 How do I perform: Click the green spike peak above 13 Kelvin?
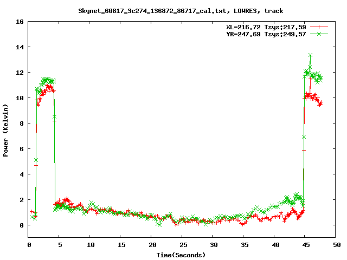tap(310, 55)
